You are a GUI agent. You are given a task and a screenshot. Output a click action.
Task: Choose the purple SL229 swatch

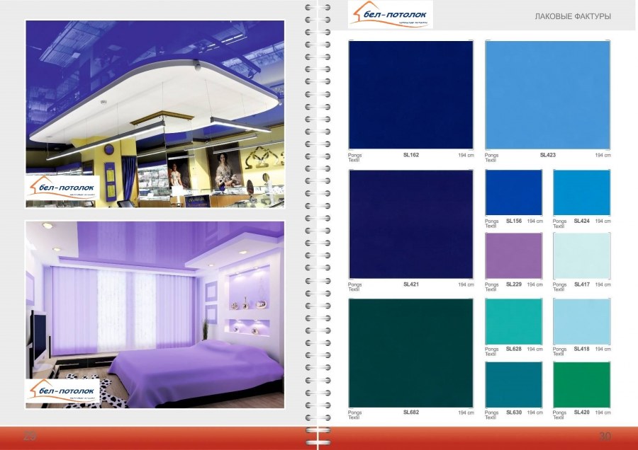513,255
